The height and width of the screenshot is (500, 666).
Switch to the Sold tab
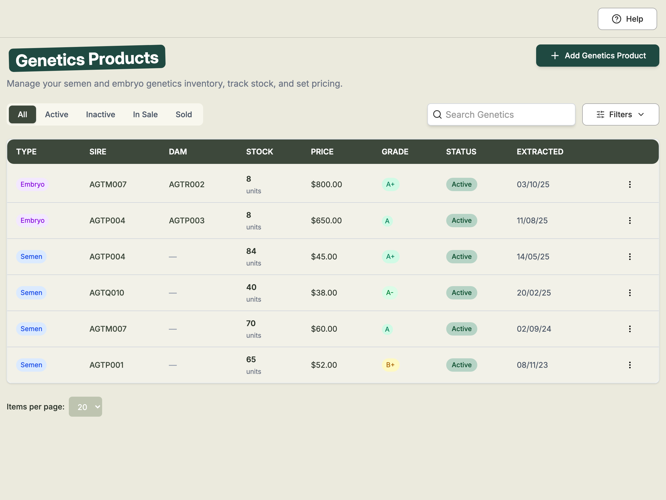point(184,114)
